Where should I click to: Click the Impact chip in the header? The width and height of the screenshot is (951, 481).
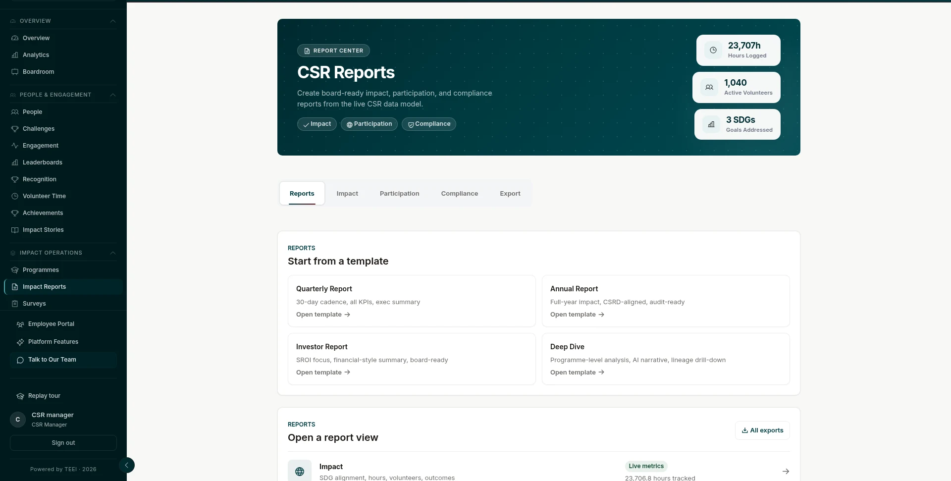(x=317, y=124)
